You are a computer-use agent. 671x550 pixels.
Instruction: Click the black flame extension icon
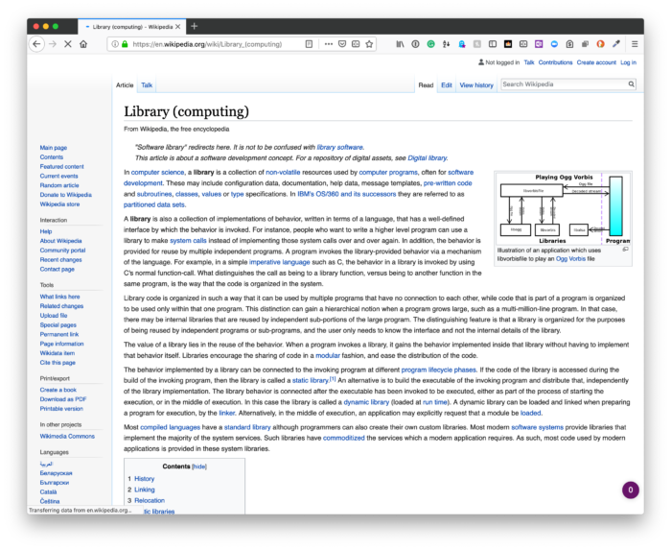(508, 44)
